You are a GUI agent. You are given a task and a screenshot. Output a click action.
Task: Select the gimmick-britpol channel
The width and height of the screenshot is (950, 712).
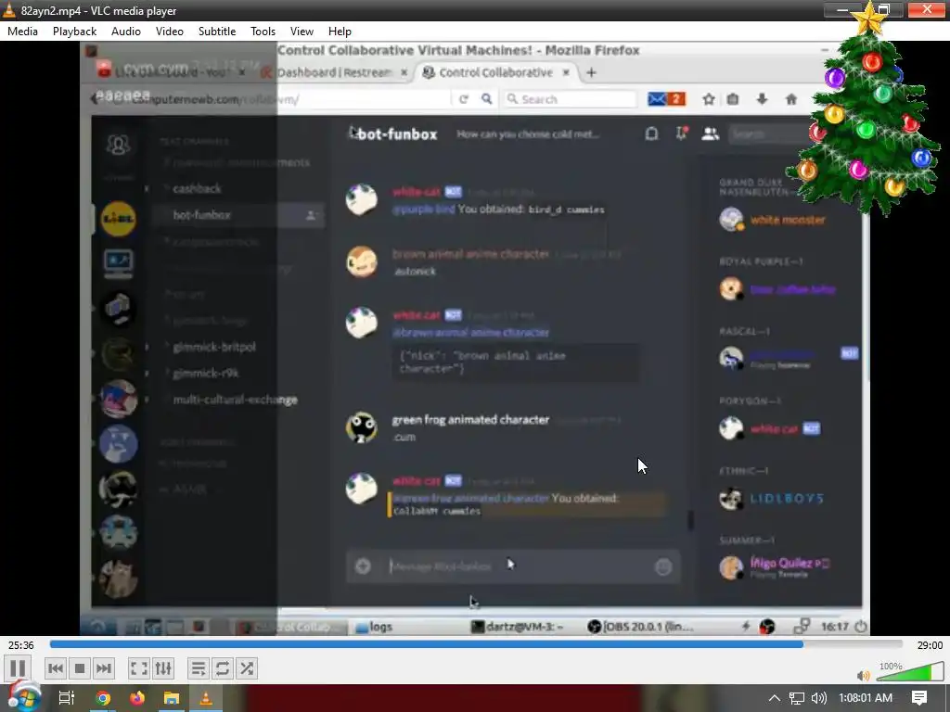pyautogui.click(x=214, y=347)
